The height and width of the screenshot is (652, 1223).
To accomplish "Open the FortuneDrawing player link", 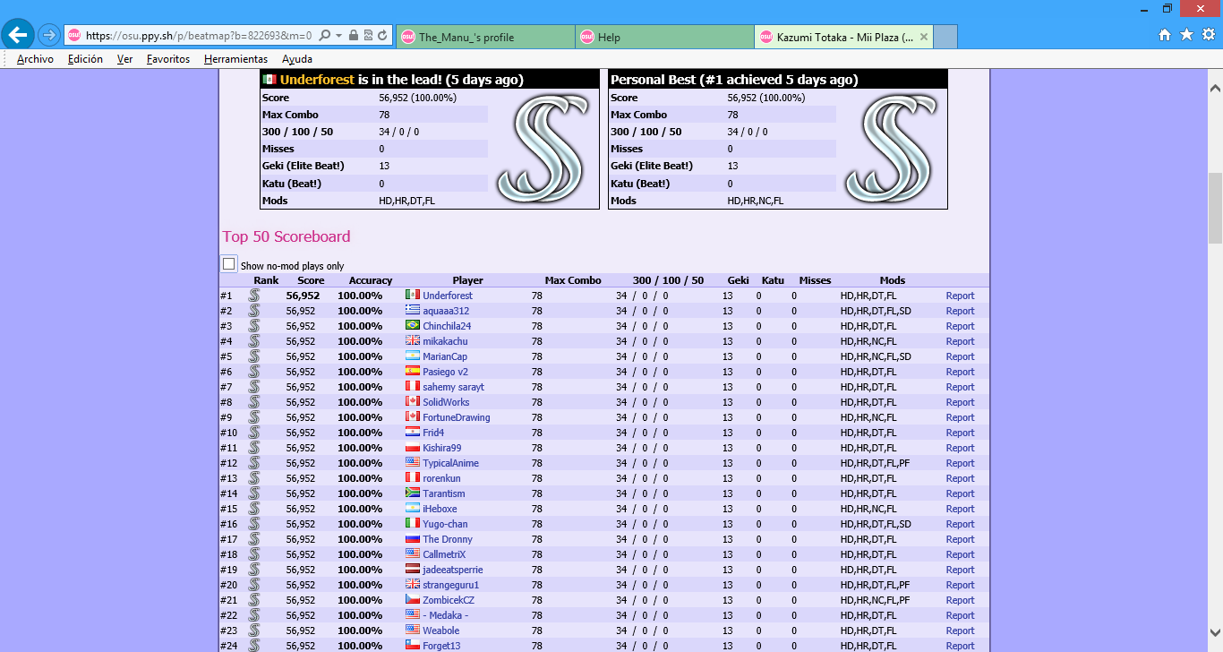I will (x=457, y=417).
